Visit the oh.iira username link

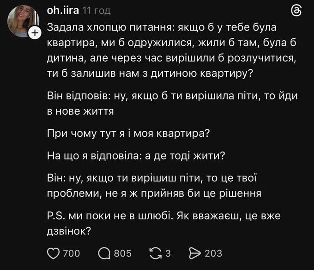click(x=63, y=10)
